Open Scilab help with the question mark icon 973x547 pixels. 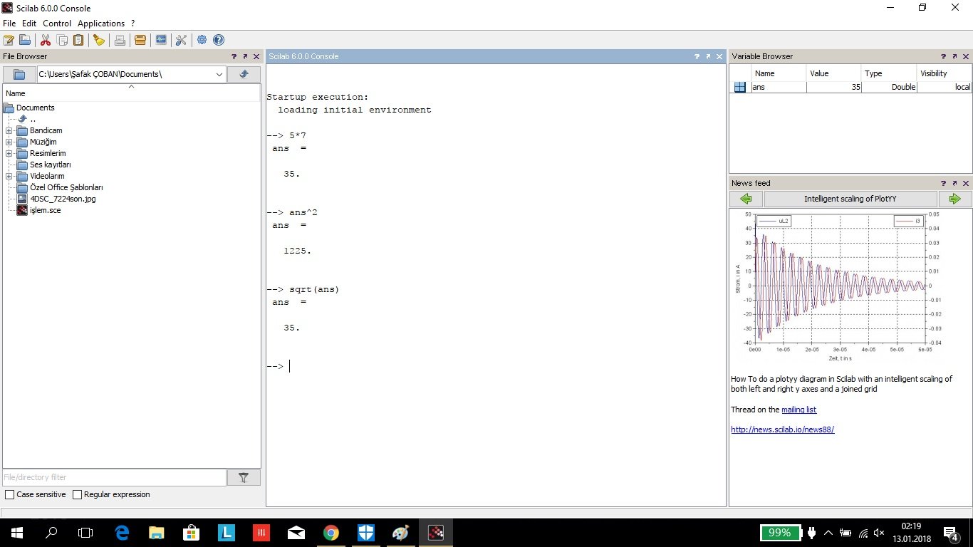(219, 40)
